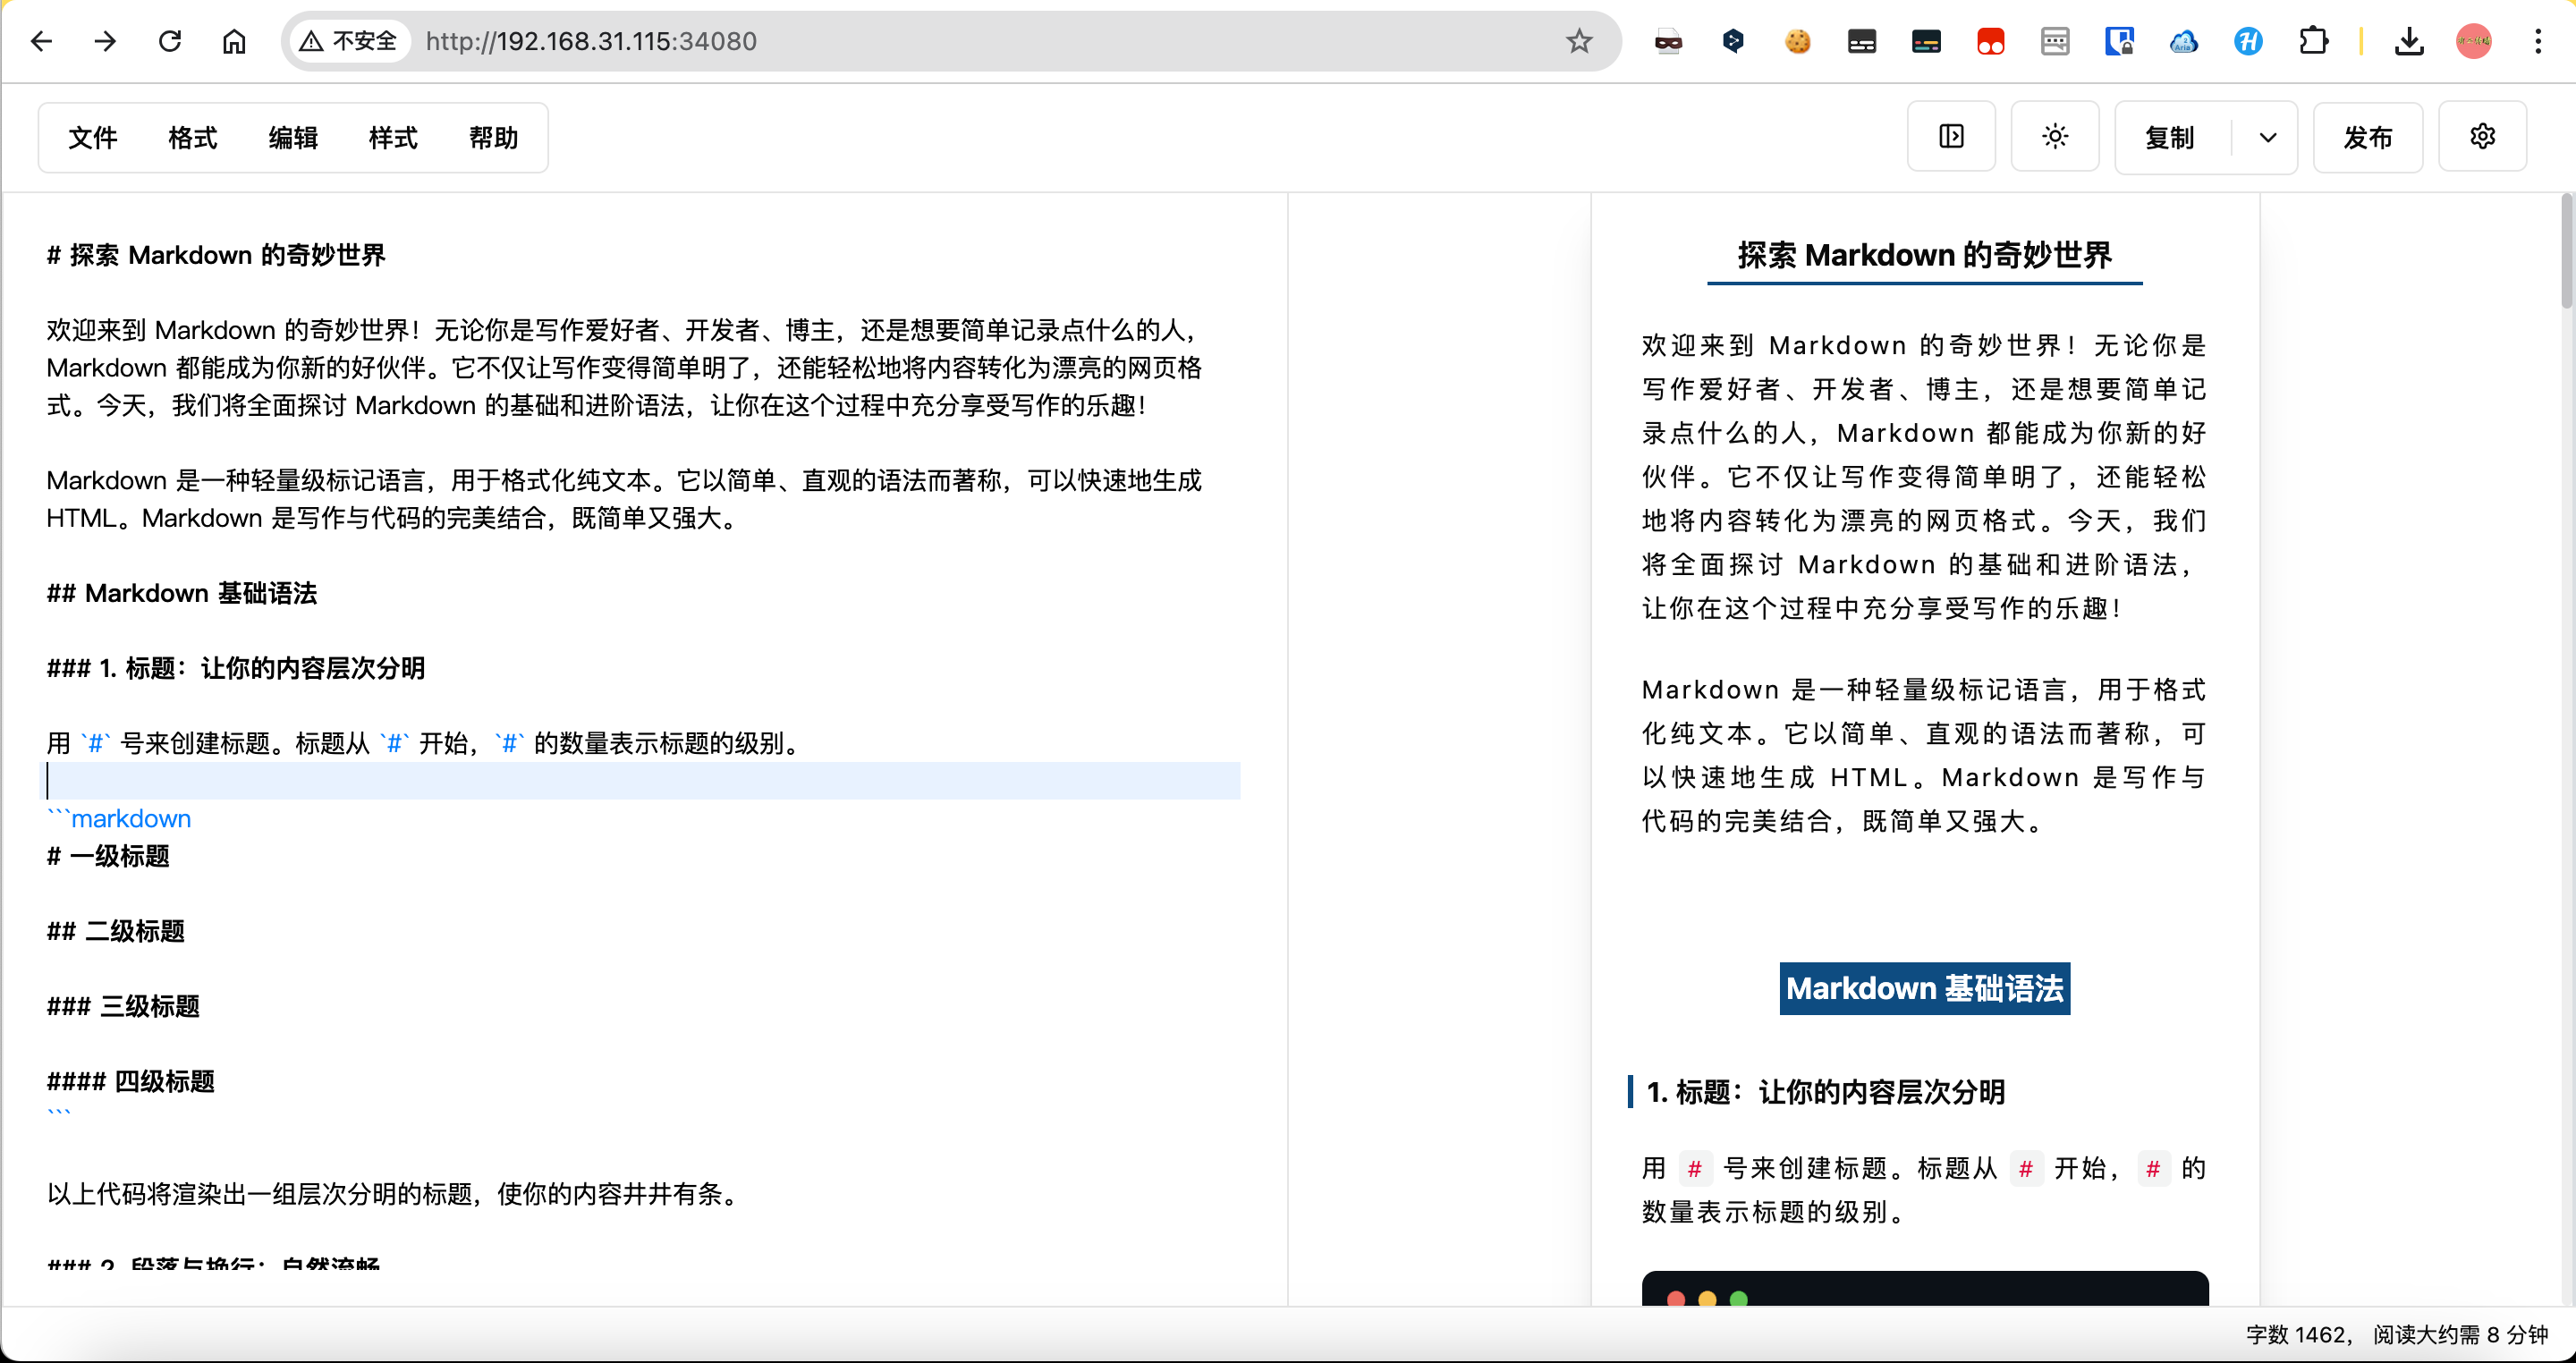Open the gray chat window extension

(x=2055, y=41)
